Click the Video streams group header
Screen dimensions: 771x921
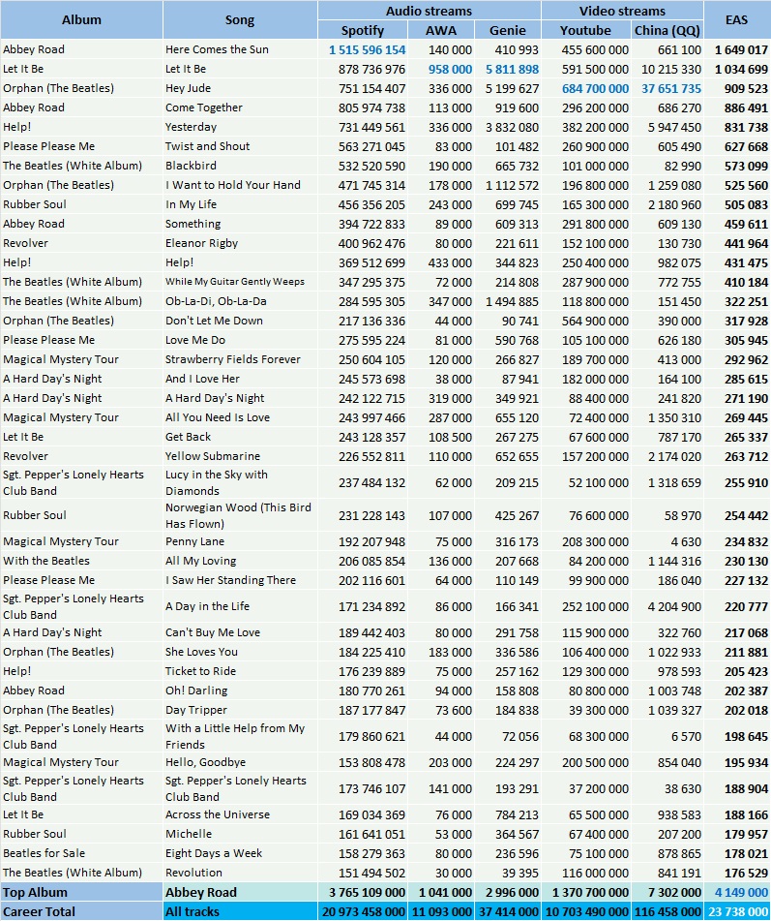tap(622, 12)
